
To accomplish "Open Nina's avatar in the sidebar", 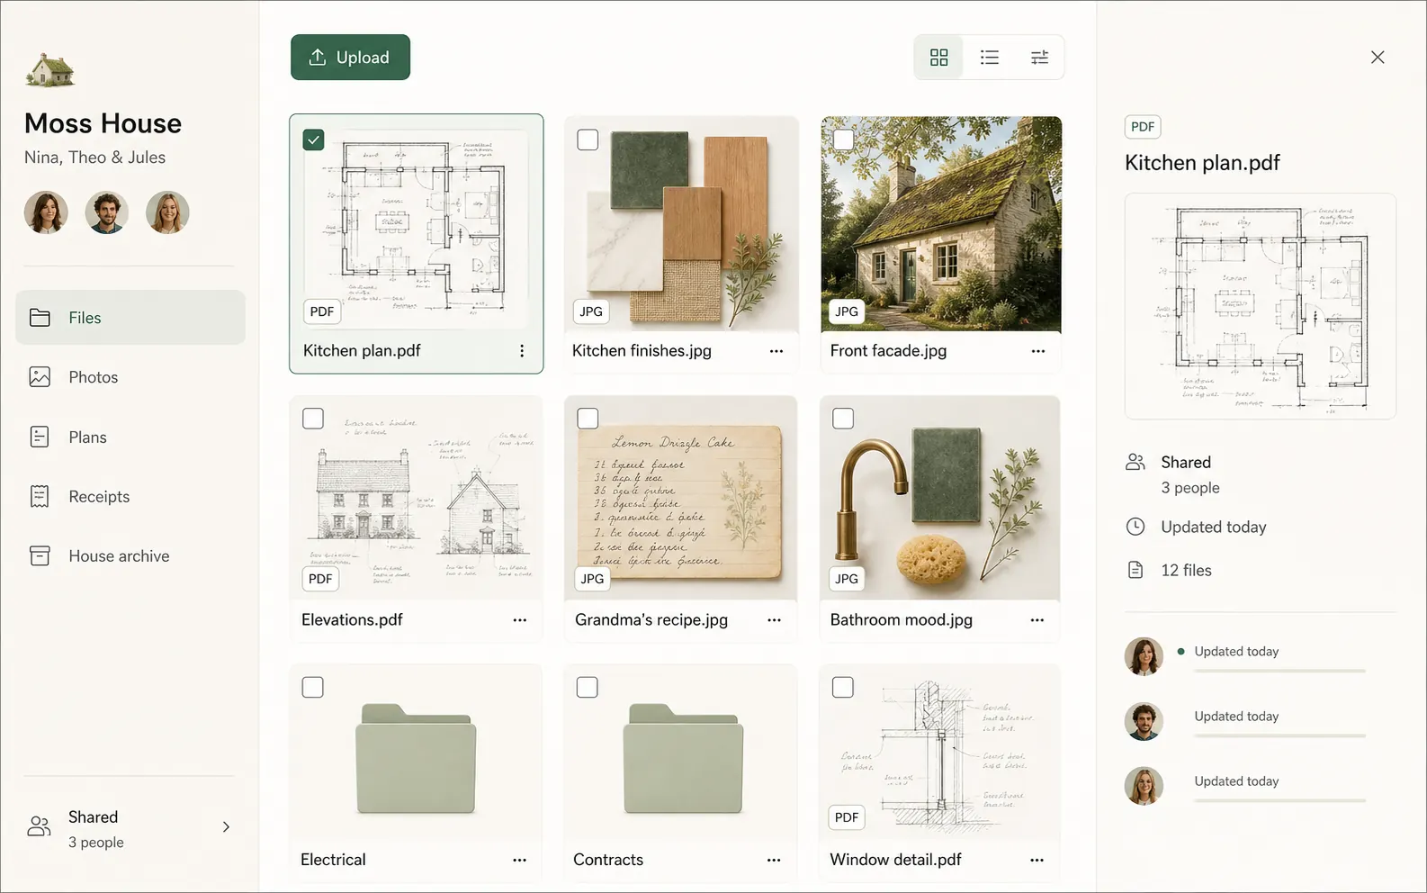I will pos(46,212).
